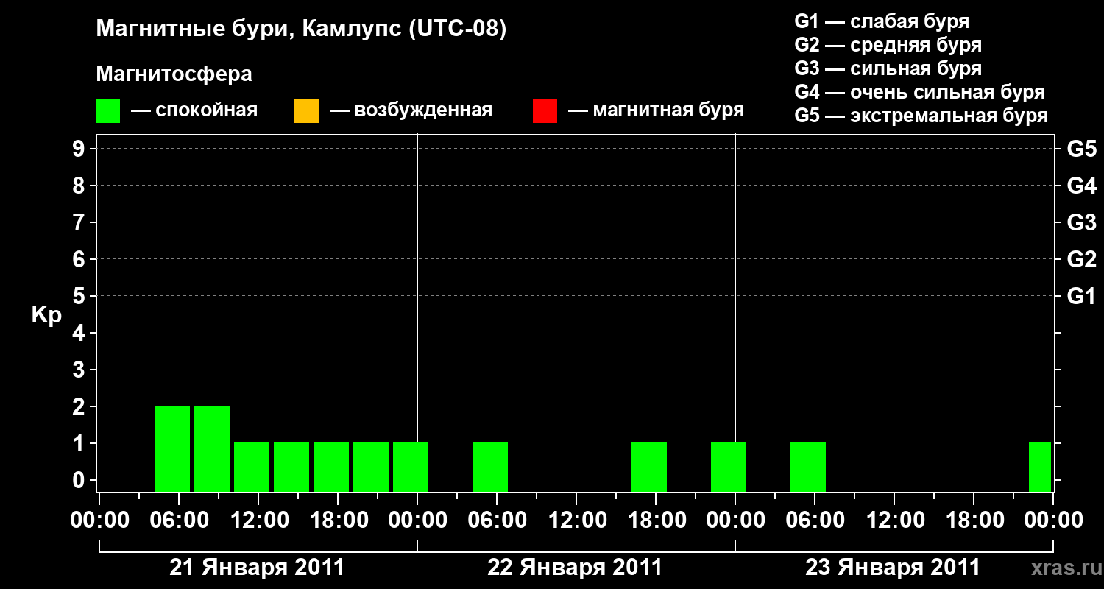1104x589 pixels.
Task: Select the line "G4 — очень сильная буря"
Action: click(920, 92)
